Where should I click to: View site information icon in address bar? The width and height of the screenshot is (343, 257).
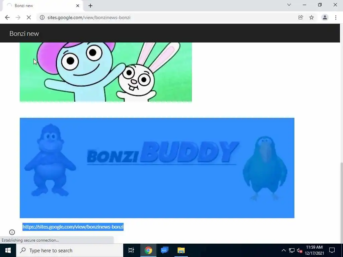[x=42, y=17]
